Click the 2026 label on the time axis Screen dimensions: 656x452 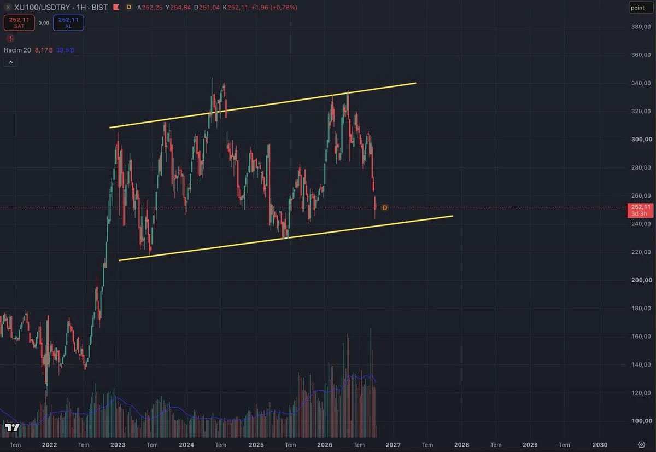coord(325,445)
